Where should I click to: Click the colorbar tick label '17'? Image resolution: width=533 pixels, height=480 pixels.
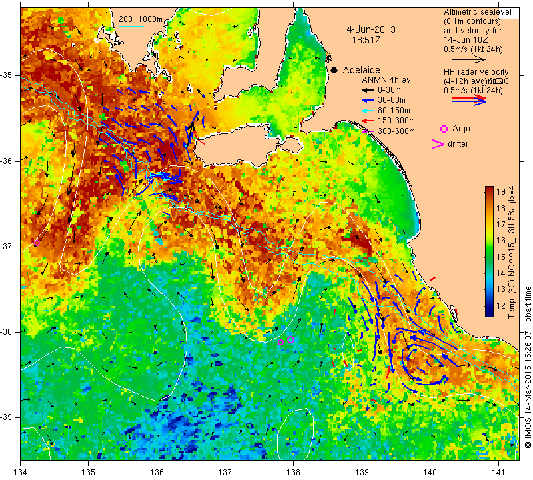[501, 224]
